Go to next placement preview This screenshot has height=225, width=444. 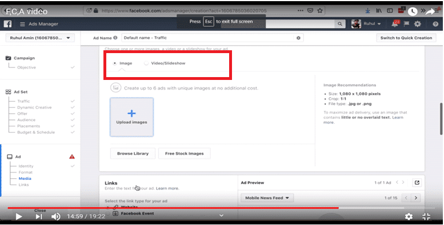415,198
